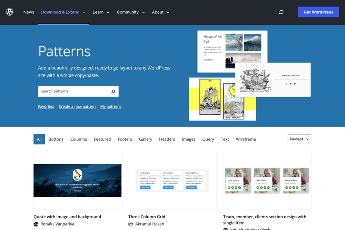This screenshot has height=230, width=345.
Task: Filter patterns by Text
Action: [225, 139]
